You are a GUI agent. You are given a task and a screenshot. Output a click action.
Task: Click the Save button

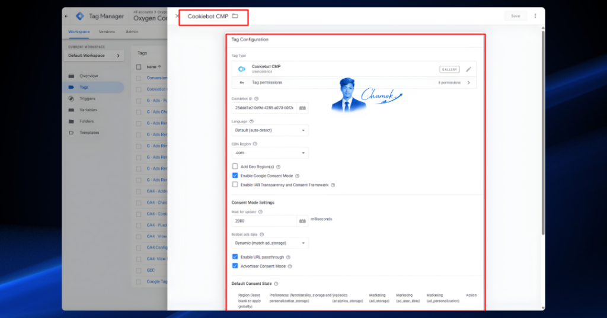point(516,16)
